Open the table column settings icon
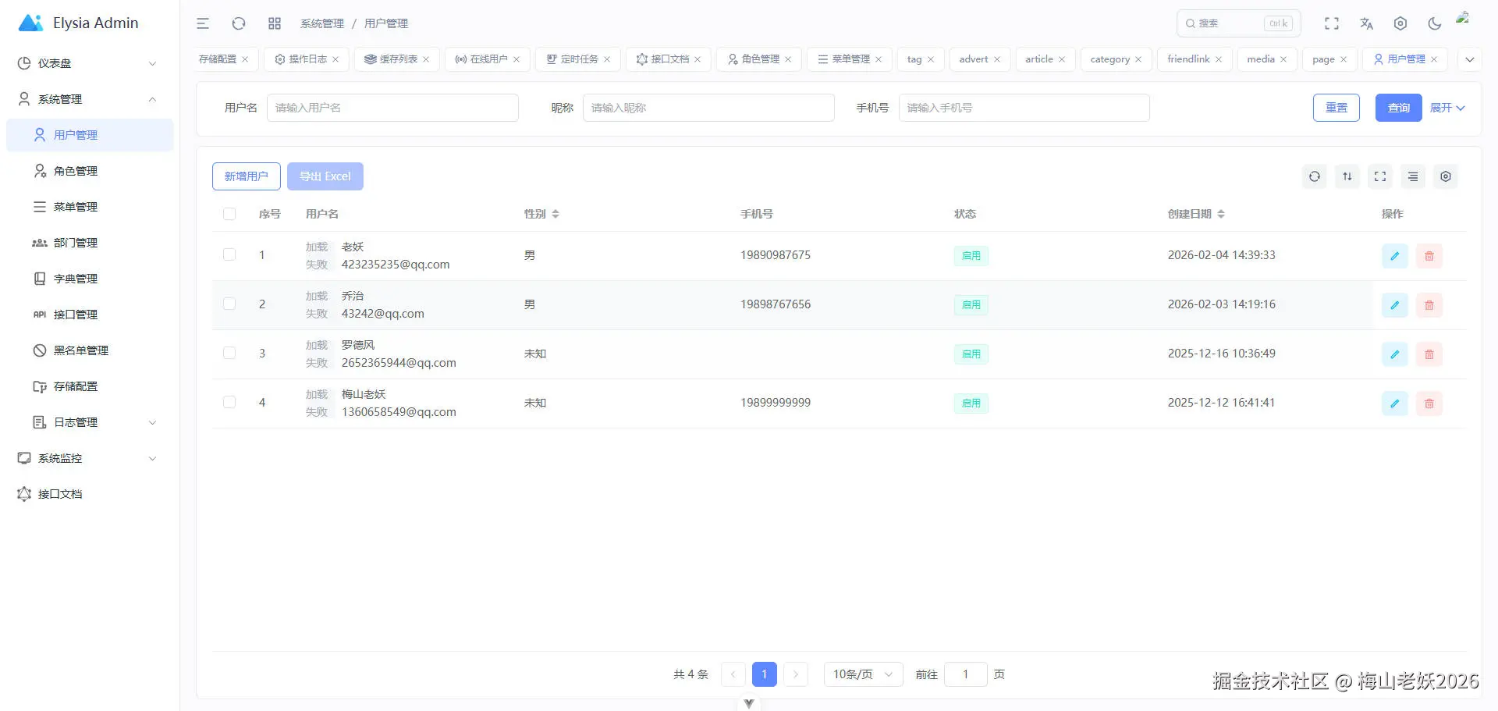Image resolution: width=1498 pixels, height=711 pixels. 1446,176
